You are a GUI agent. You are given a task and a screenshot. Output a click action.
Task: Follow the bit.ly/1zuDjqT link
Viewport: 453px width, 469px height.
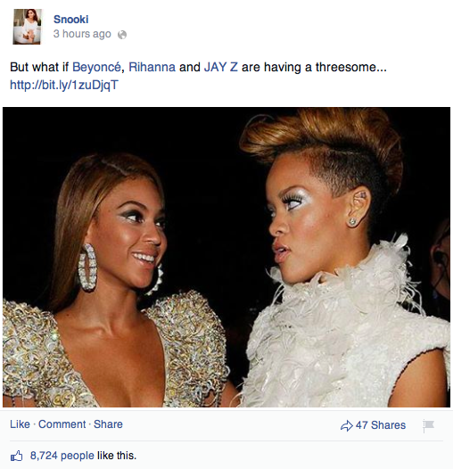[x=64, y=85]
